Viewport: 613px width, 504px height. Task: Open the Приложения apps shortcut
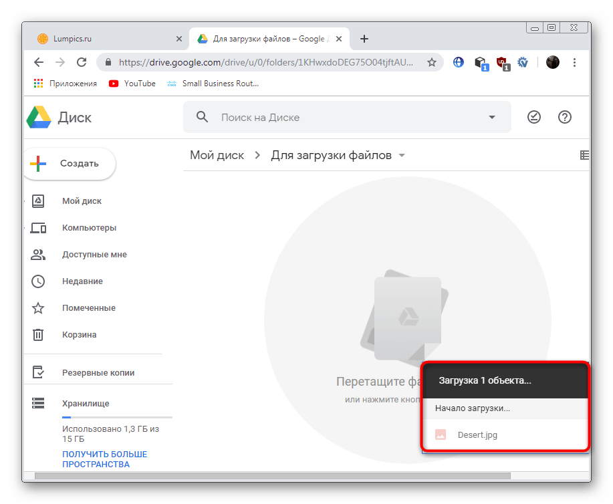pos(66,84)
